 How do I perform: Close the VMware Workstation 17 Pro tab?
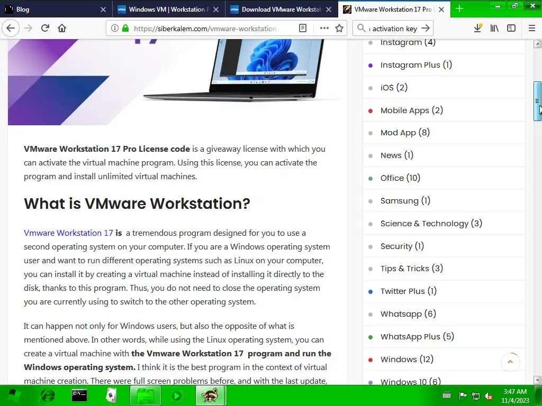441,10
